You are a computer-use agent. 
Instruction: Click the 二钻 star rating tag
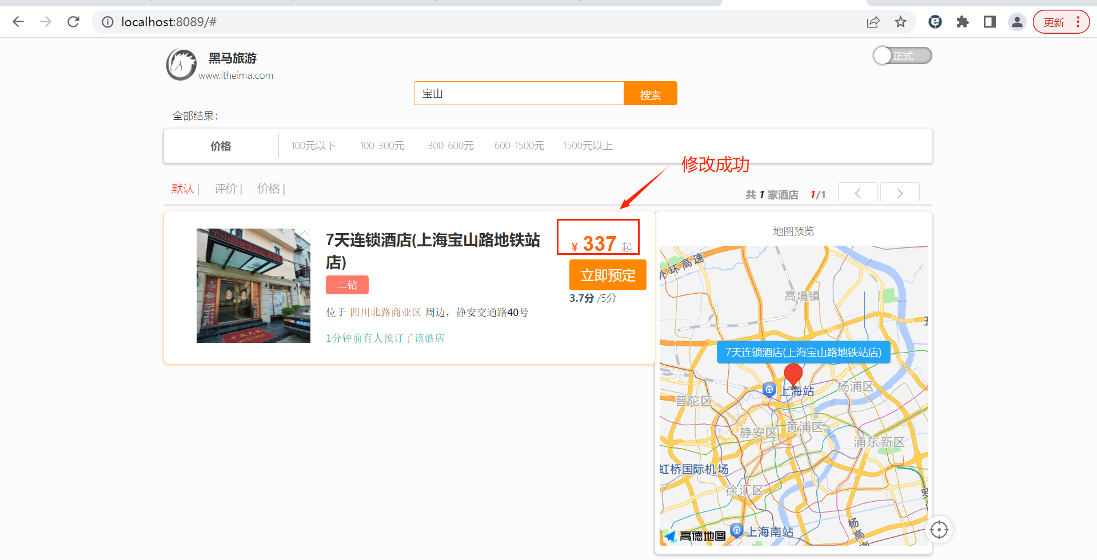tap(347, 285)
